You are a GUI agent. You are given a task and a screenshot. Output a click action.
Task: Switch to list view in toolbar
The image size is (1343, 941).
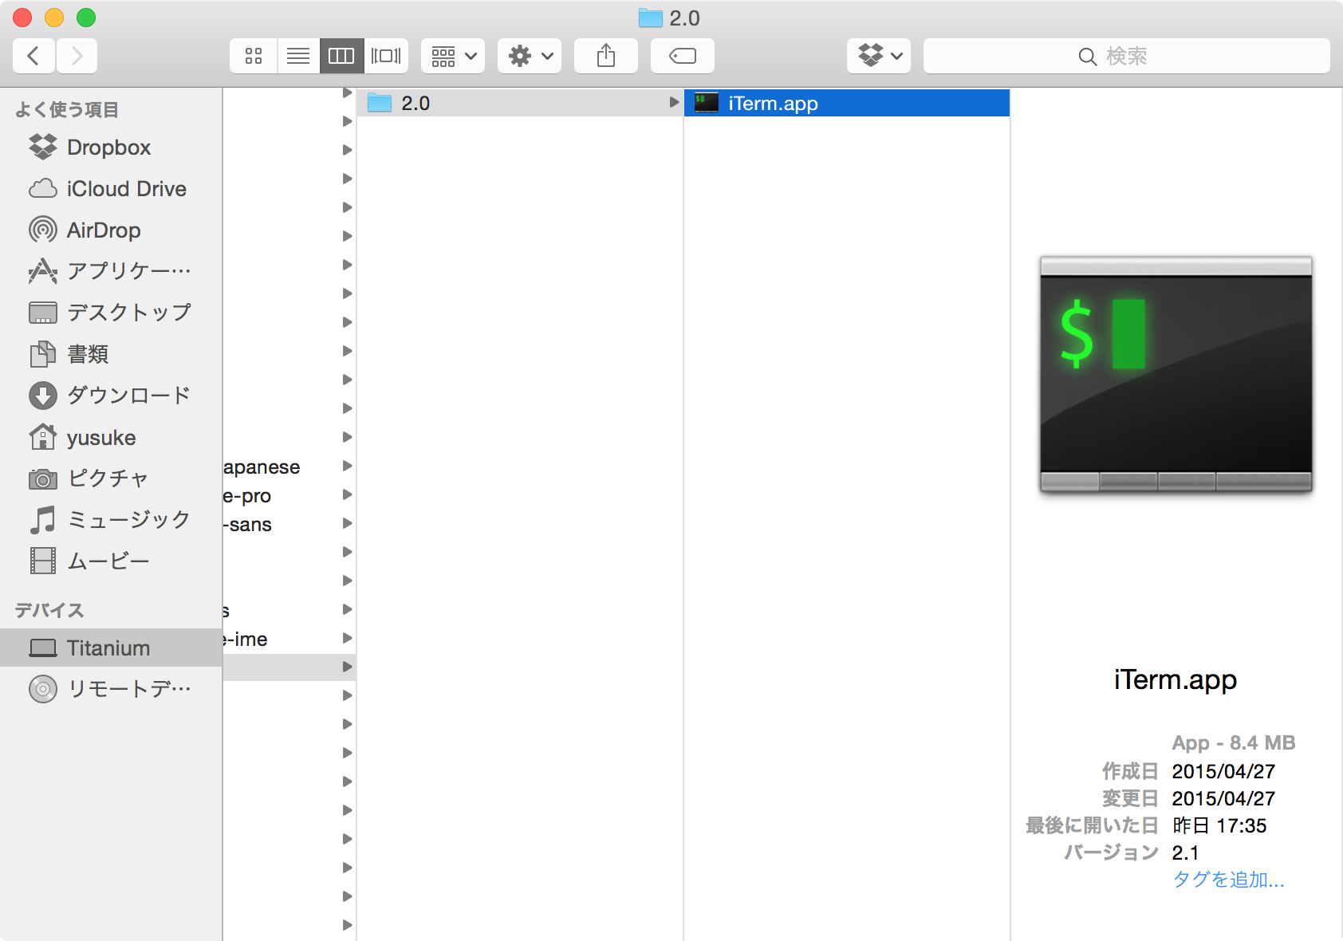point(298,56)
